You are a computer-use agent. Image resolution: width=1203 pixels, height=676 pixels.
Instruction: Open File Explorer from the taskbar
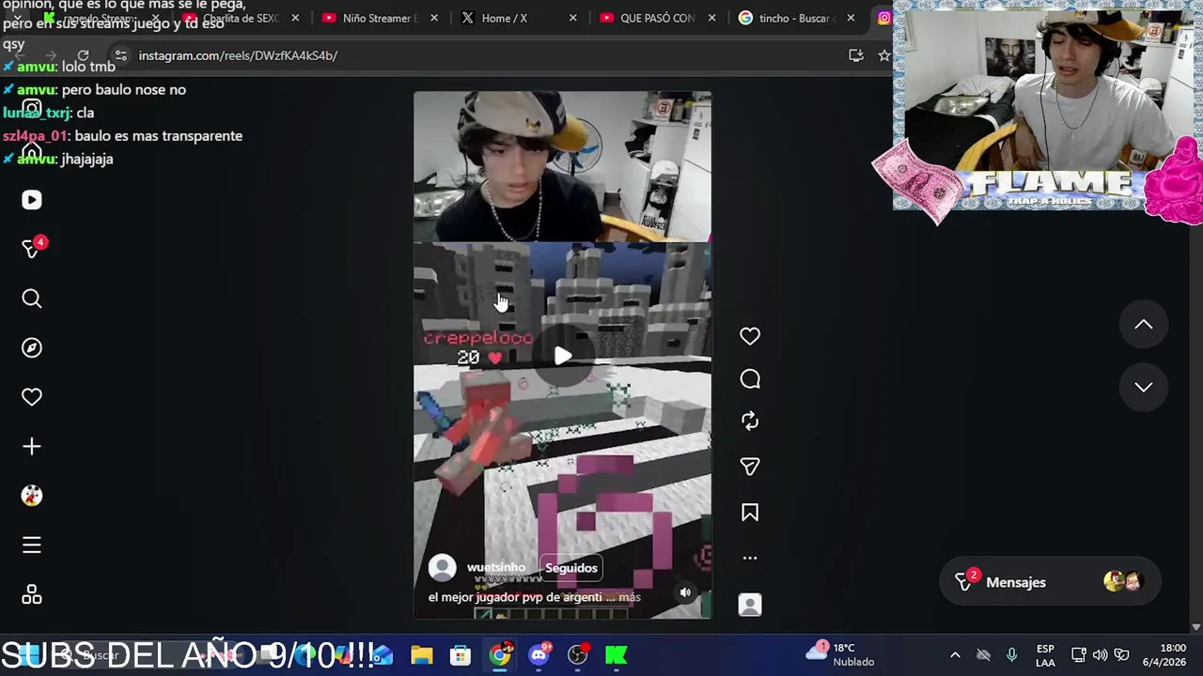(x=422, y=654)
